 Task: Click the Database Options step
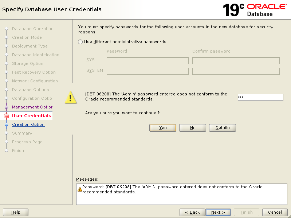(x=31, y=90)
